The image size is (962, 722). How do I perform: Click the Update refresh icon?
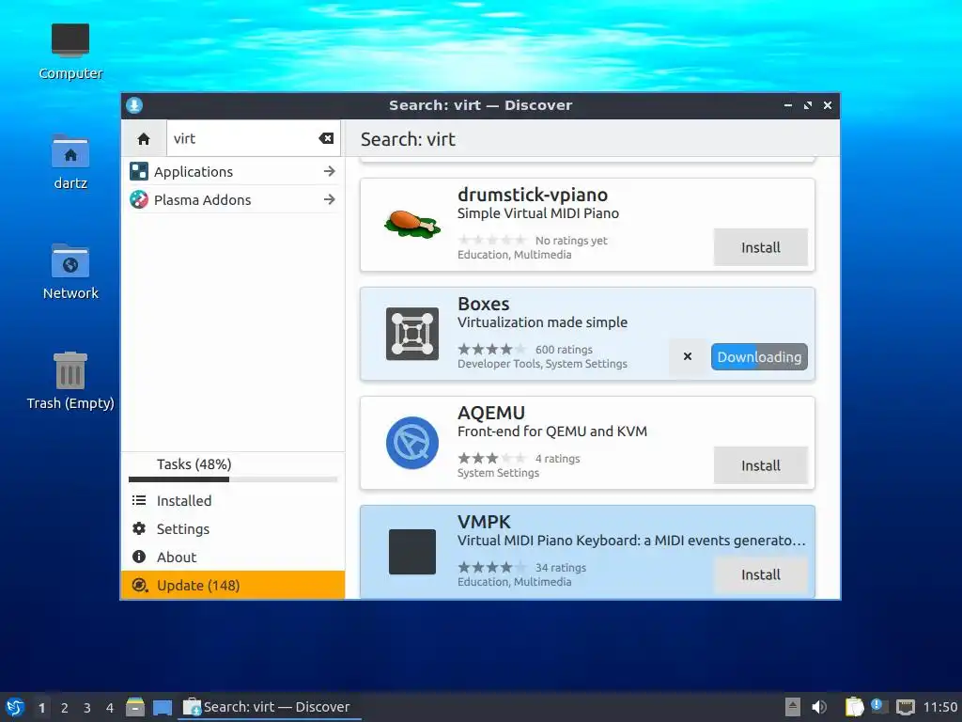pos(140,585)
